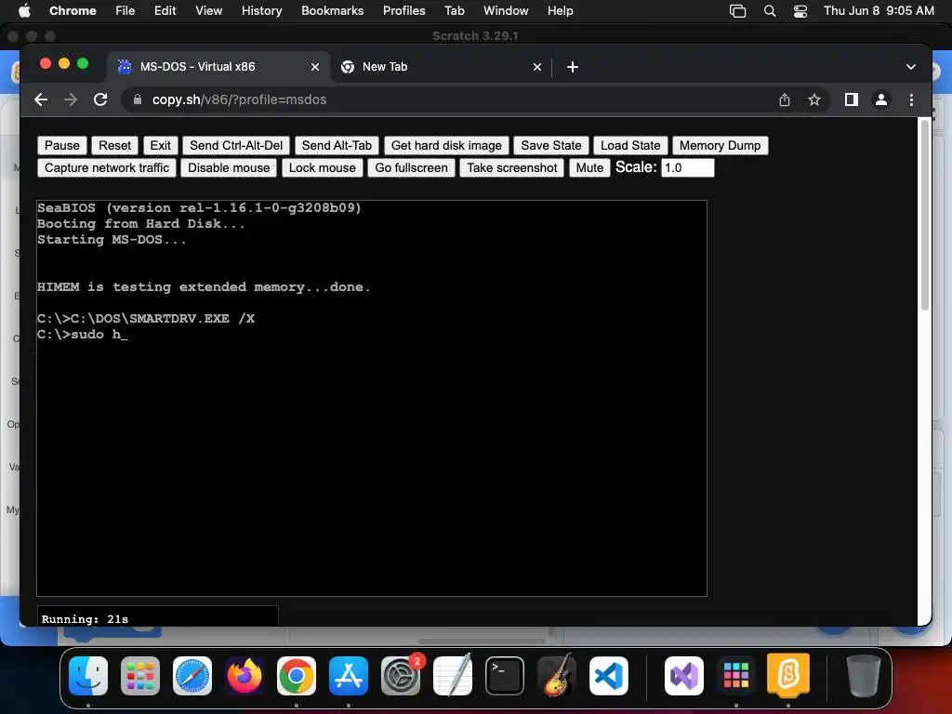This screenshot has width=952, height=714.
Task: Select the MS-DOS - Virtual x86 tab
Action: [x=218, y=67]
